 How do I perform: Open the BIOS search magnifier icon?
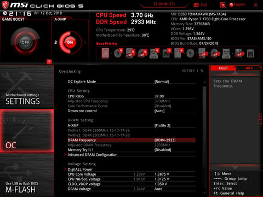(222, 5)
